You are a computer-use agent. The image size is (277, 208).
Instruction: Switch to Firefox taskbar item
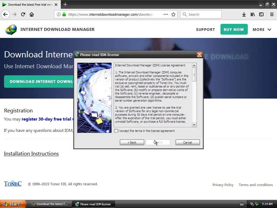coord(50,204)
